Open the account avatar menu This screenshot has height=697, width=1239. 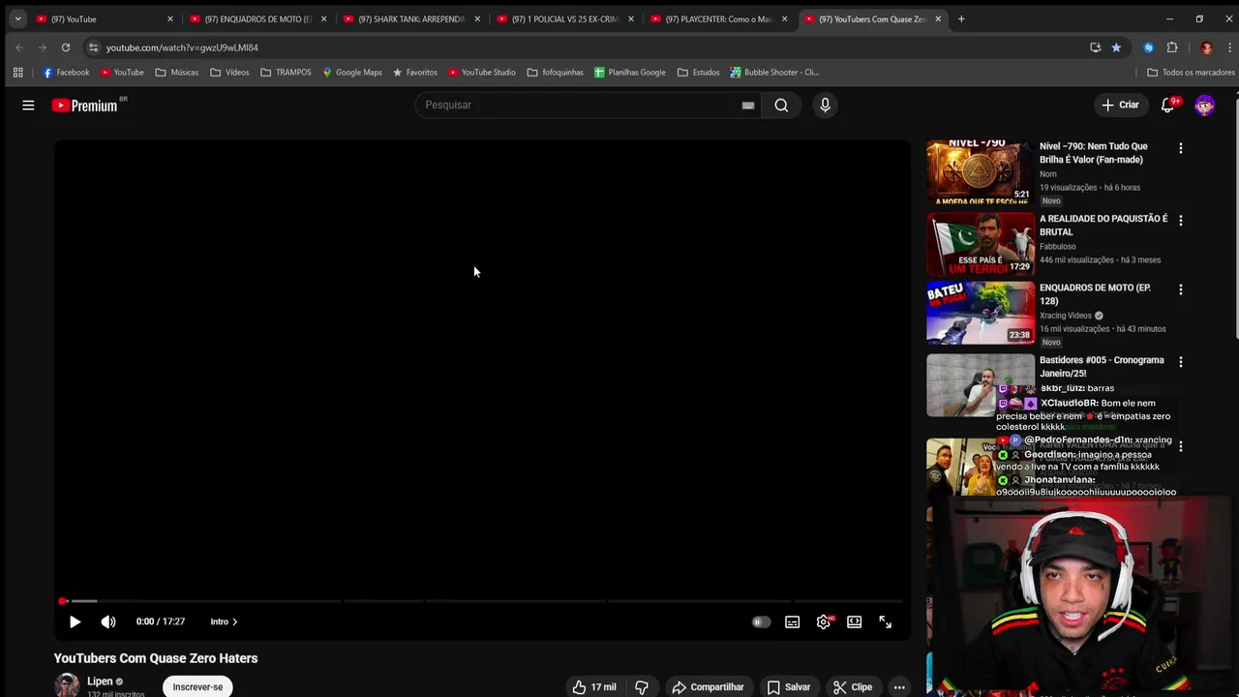tap(1204, 106)
